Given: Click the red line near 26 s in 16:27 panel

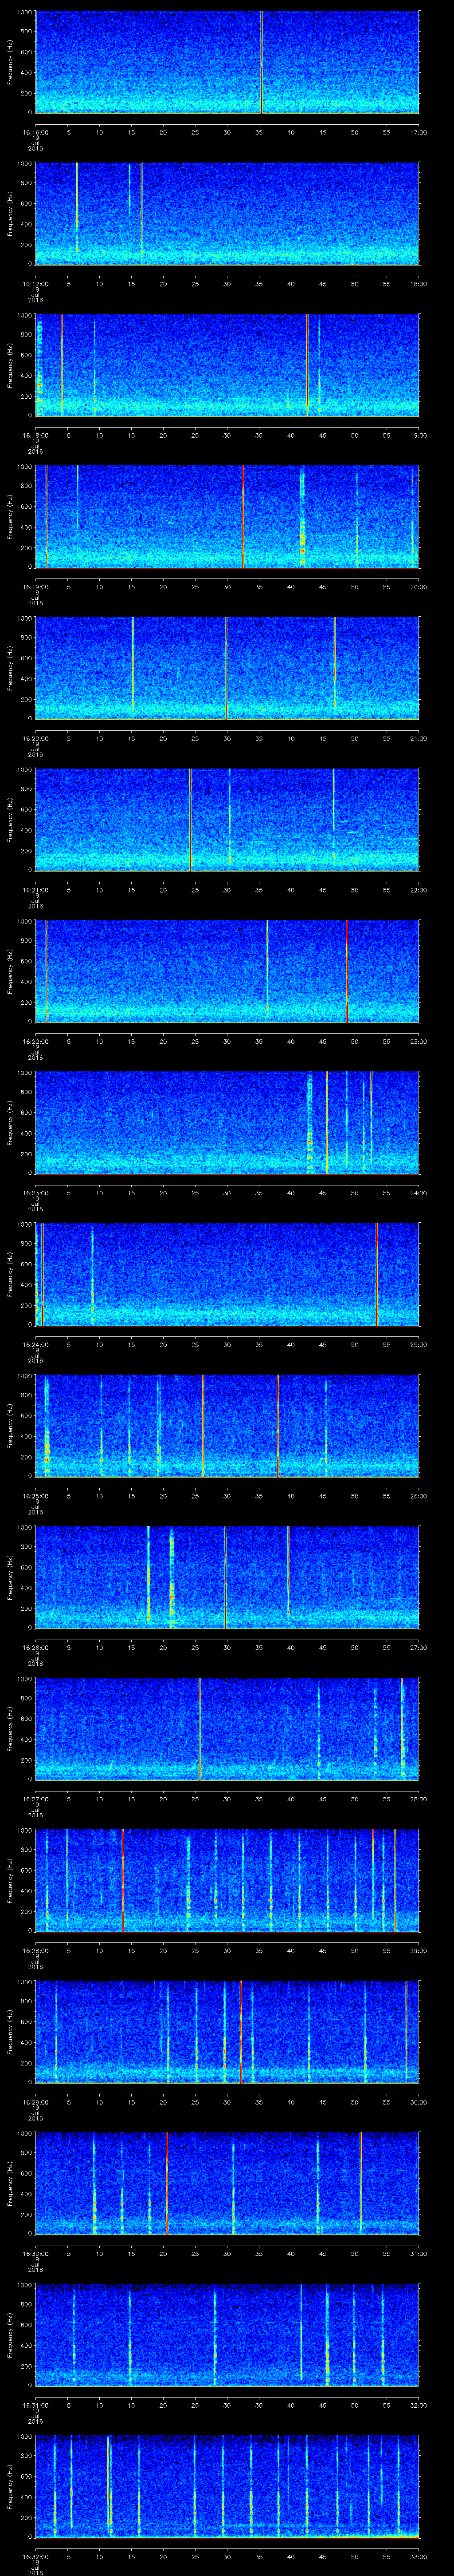Looking at the screenshot, I should click(x=200, y=1729).
